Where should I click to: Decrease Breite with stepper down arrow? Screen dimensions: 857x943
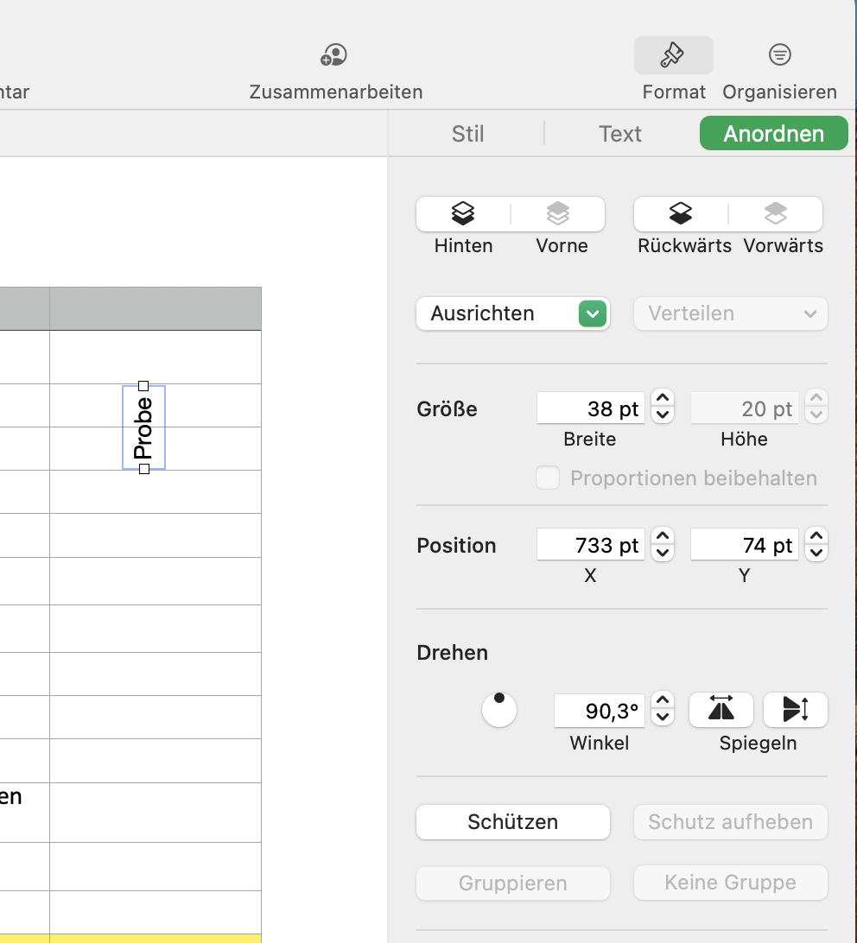[x=663, y=415]
